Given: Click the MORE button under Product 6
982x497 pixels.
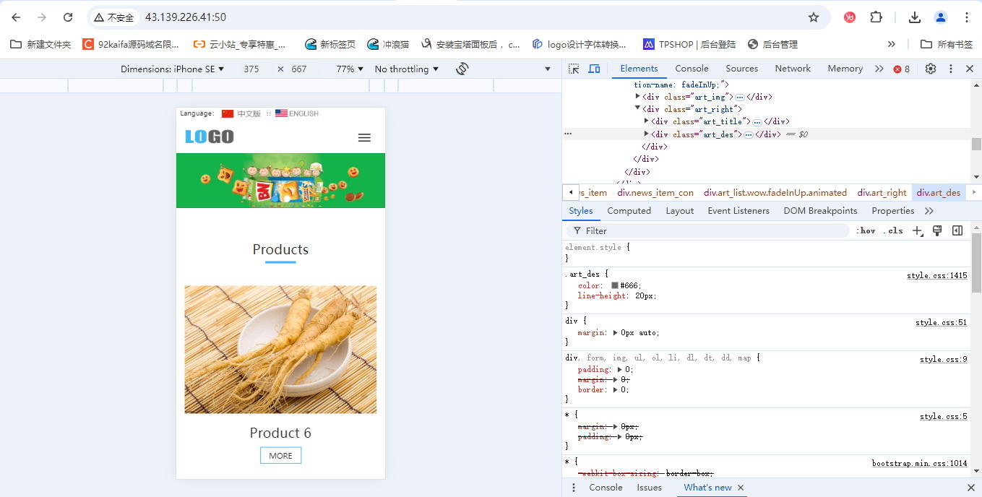Looking at the screenshot, I should (x=280, y=456).
